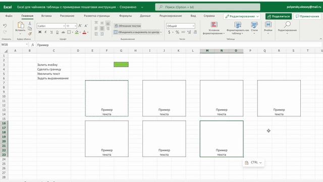323x182 pixels.
Task: Increase indent in the alignment group
Action: pos(102,34)
